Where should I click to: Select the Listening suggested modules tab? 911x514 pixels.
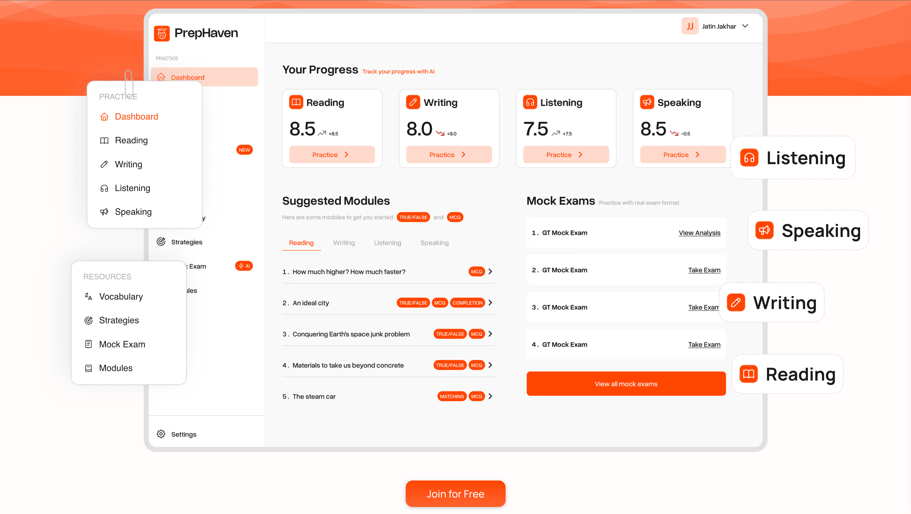(x=387, y=243)
